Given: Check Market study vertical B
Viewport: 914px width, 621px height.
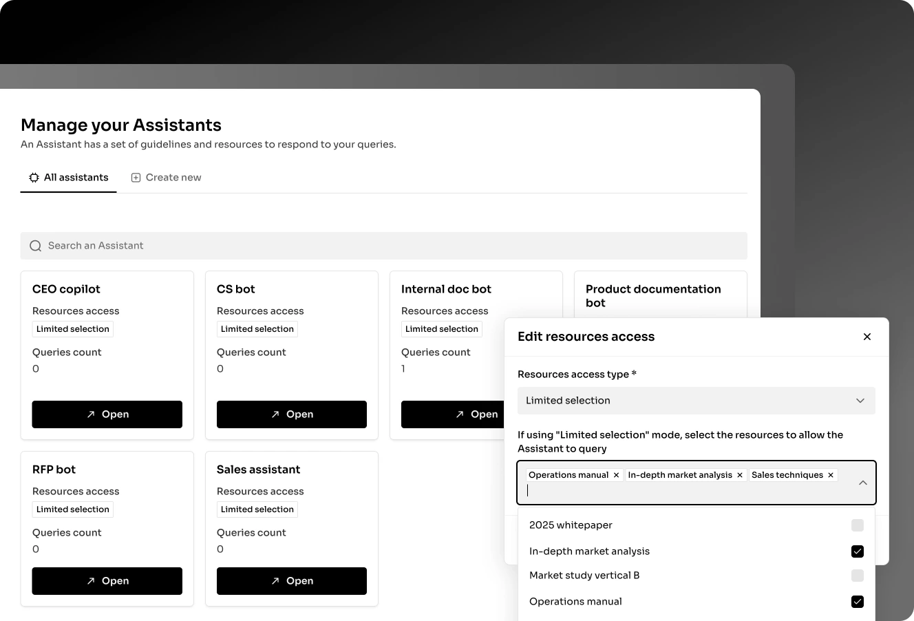Looking at the screenshot, I should coord(858,576).
